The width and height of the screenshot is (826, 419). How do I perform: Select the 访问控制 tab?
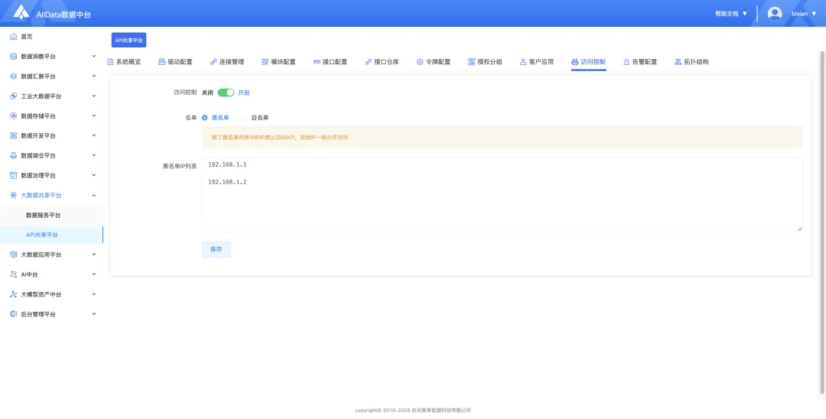[x=588, y=62]
